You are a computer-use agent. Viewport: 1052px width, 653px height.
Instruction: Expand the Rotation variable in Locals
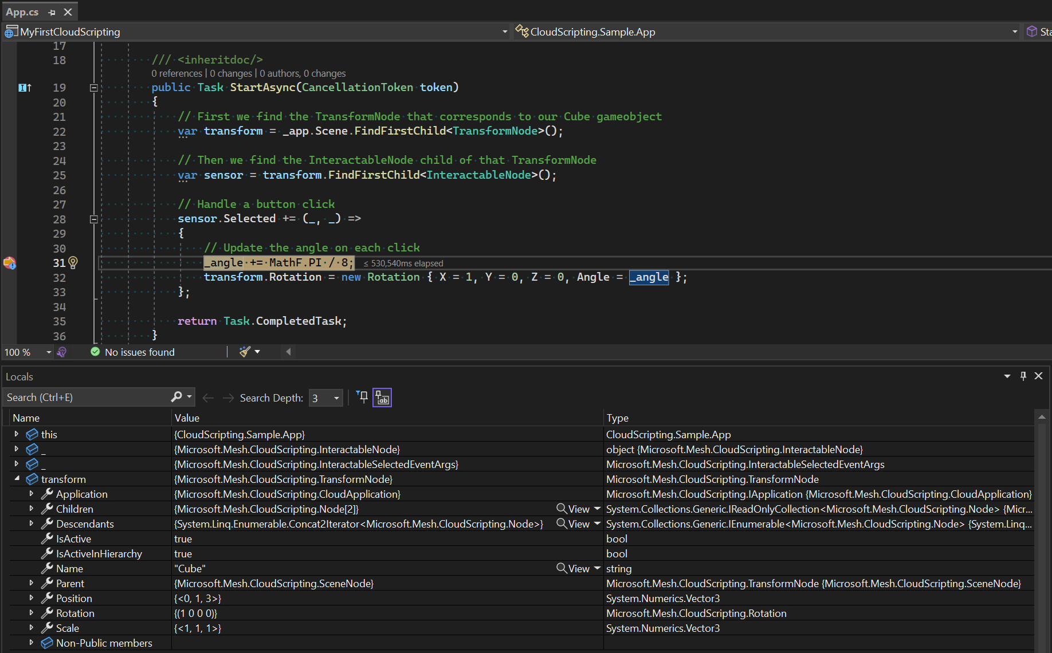coord(32,613)
